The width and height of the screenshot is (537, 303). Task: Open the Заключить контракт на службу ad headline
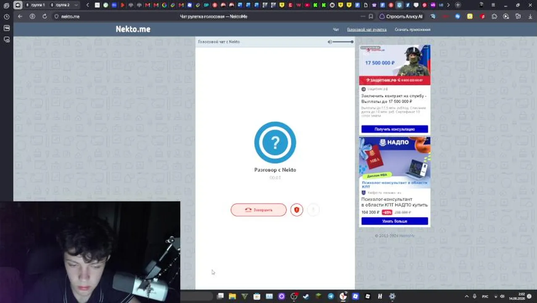[394, 98]
